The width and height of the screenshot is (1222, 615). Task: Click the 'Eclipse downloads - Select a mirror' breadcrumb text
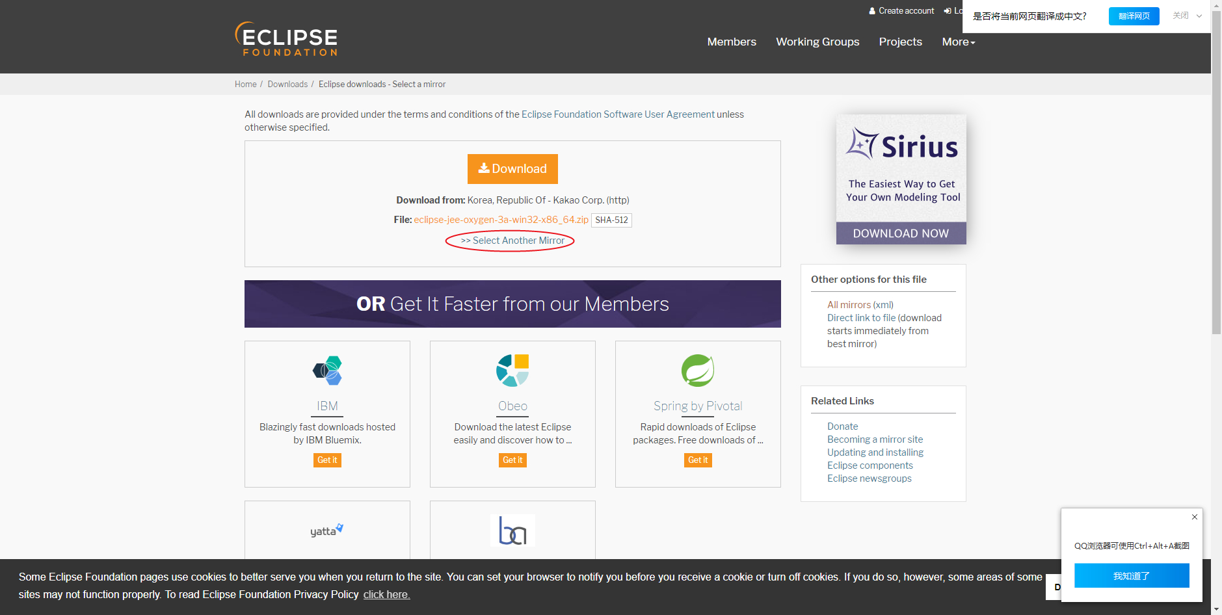[x=382, y=85]
